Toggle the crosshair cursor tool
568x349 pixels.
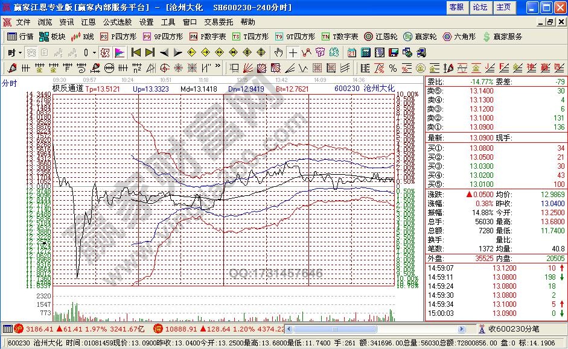coord(293,52)
